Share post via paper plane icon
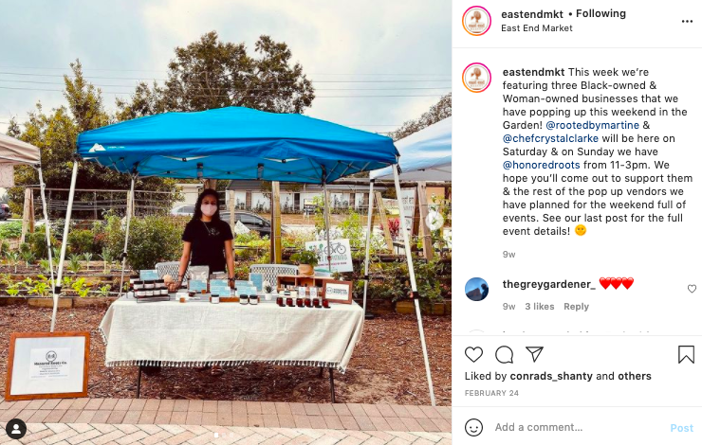702x445 pixels. [x=534, y=354]
